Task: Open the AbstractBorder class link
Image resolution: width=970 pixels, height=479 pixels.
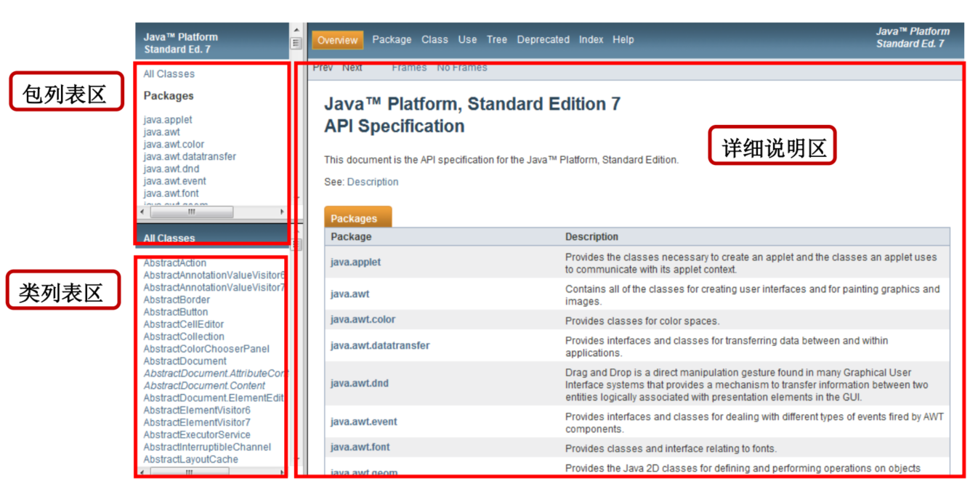Action: tap(177, 299)
